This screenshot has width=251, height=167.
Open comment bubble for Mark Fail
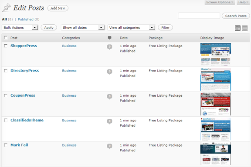tap(109, 146)
